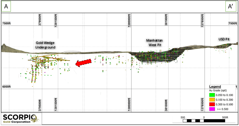Click the green 0.050 to 0.100 swatch
Viewport: 239px width, 126px height.
[x=211, y=95]
